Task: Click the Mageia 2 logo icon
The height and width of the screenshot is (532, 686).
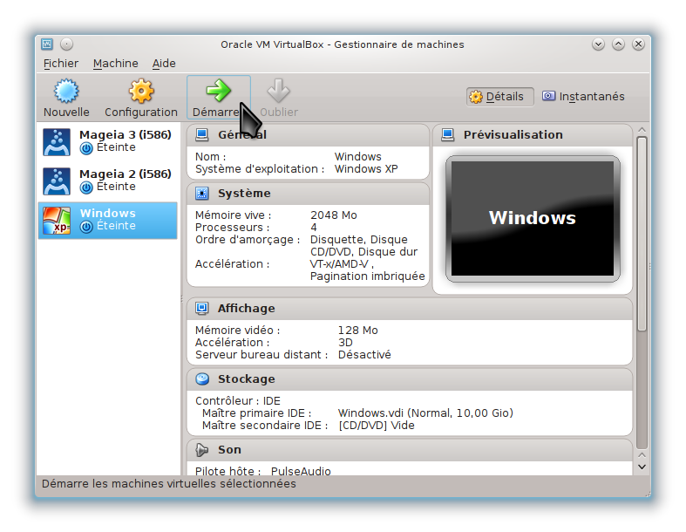Action: pos(57,181)
